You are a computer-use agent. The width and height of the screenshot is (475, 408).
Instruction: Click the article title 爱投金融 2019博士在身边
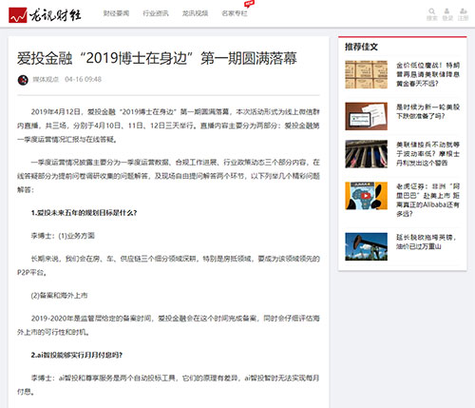(x=157, y=58)
